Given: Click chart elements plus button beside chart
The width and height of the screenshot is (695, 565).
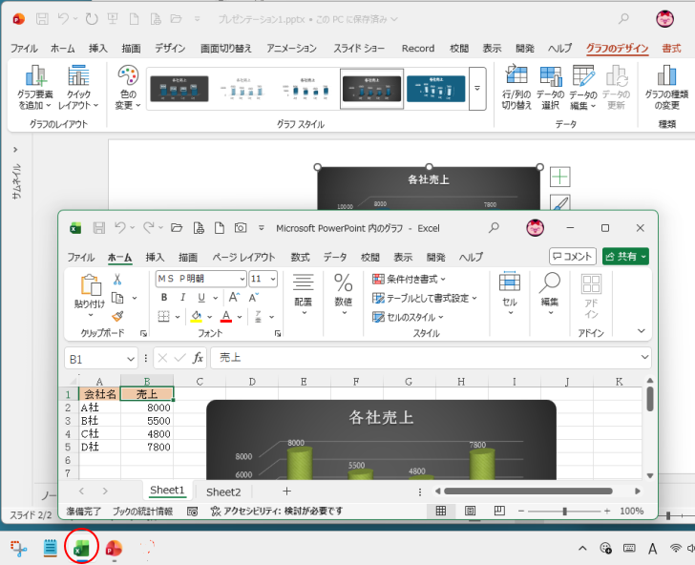Looking at the screenshot, I should [x=559, y=177].
